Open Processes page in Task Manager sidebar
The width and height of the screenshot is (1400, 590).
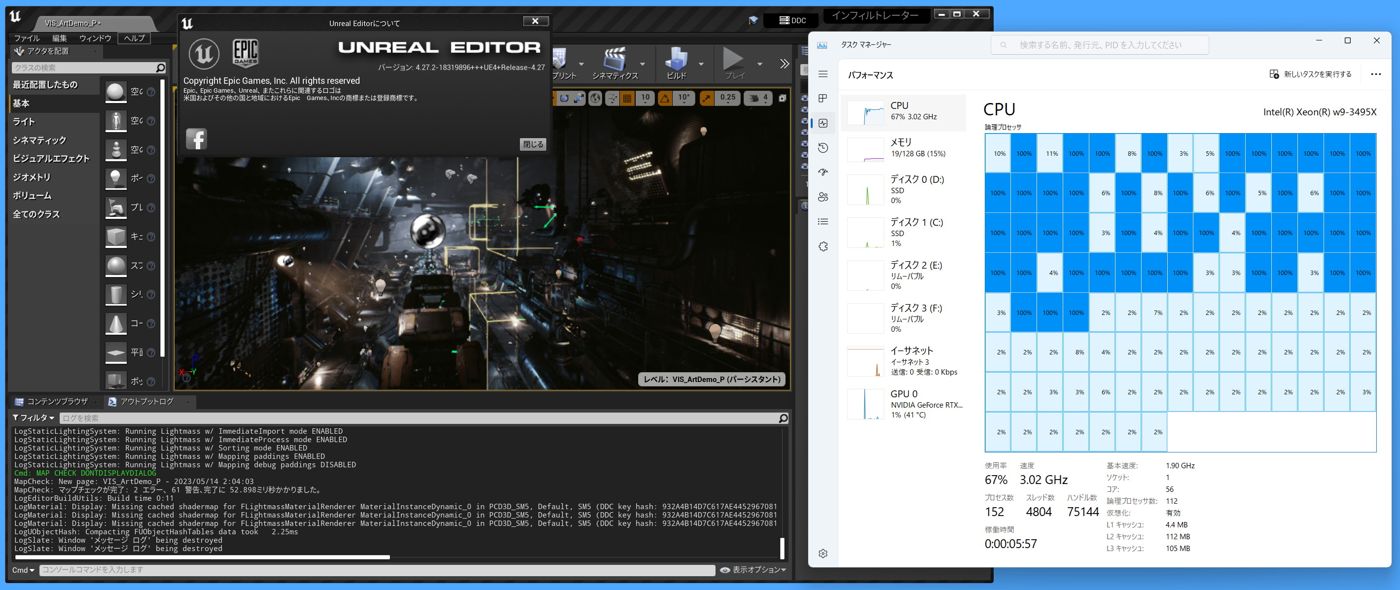823,99
